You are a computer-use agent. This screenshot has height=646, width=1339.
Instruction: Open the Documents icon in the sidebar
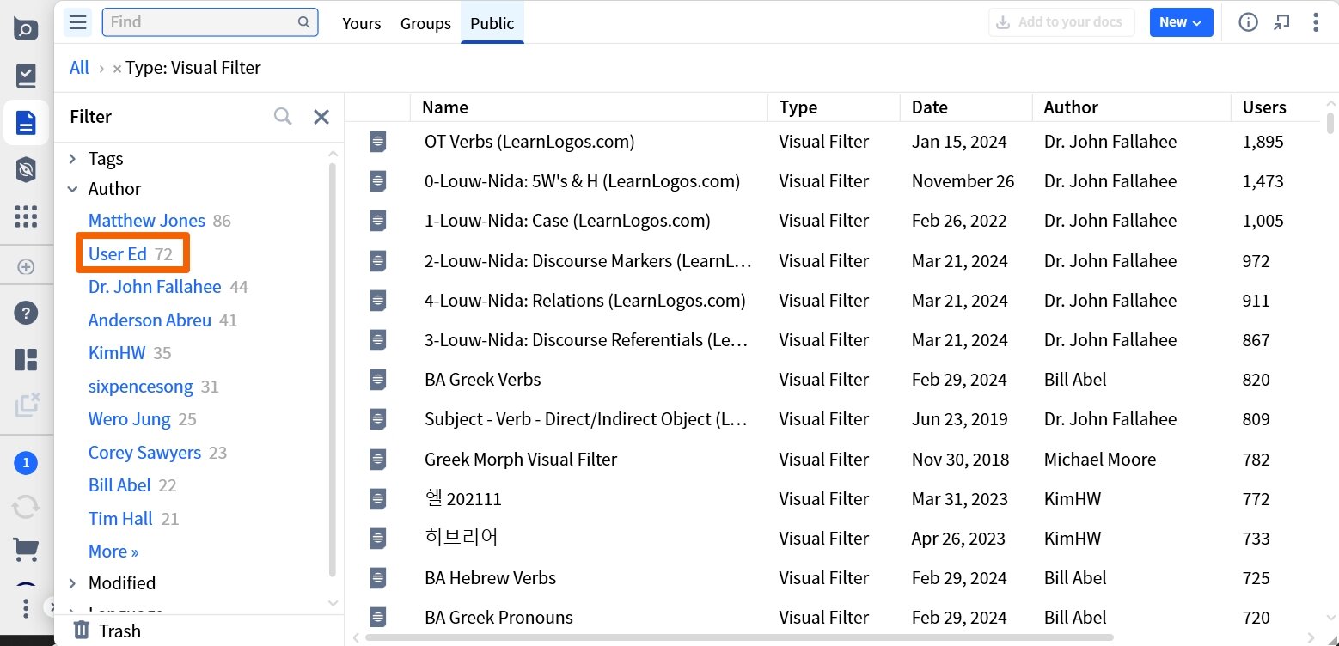pos(26,122)
